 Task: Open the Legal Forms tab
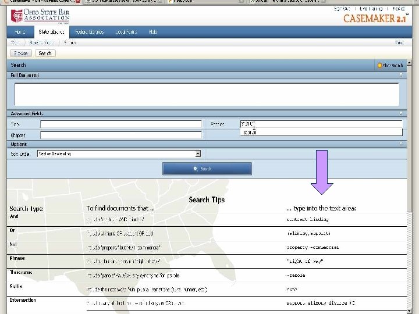[x=126, y=32]
